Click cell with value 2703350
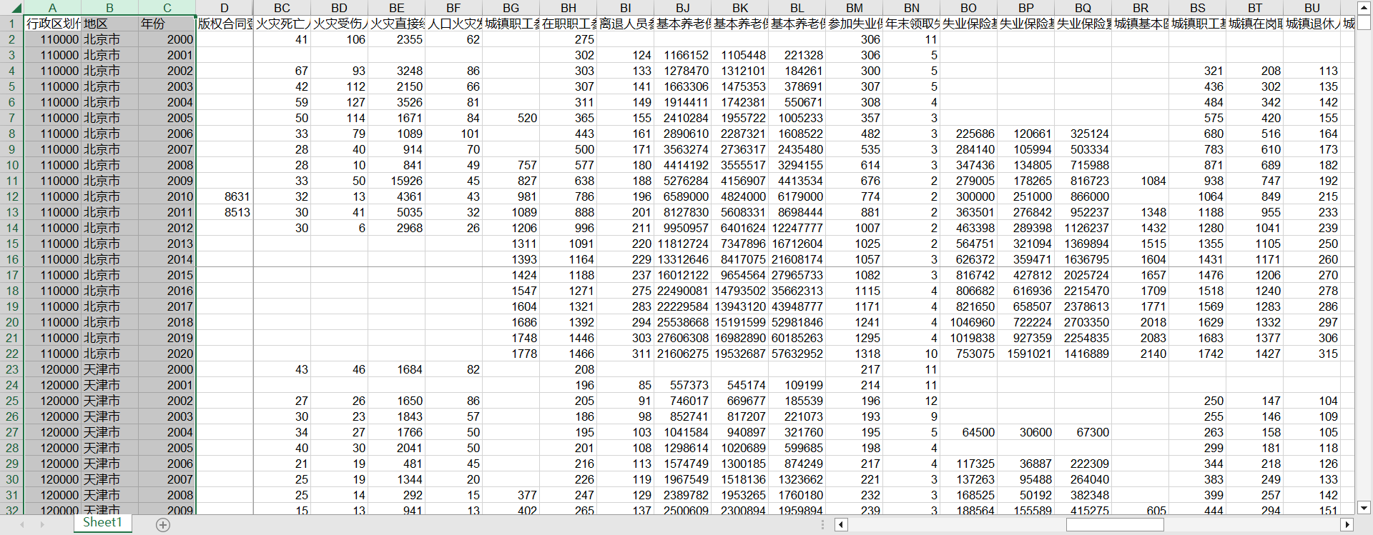Screen dimensions: 1373x535 click(x=1083, y=322)
